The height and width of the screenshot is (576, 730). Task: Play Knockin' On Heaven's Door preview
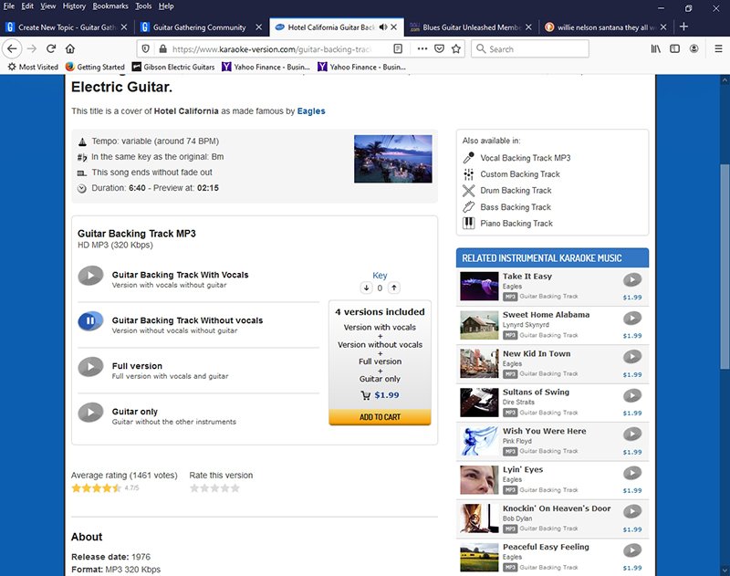pyautogui.click(x=632, y=511)
